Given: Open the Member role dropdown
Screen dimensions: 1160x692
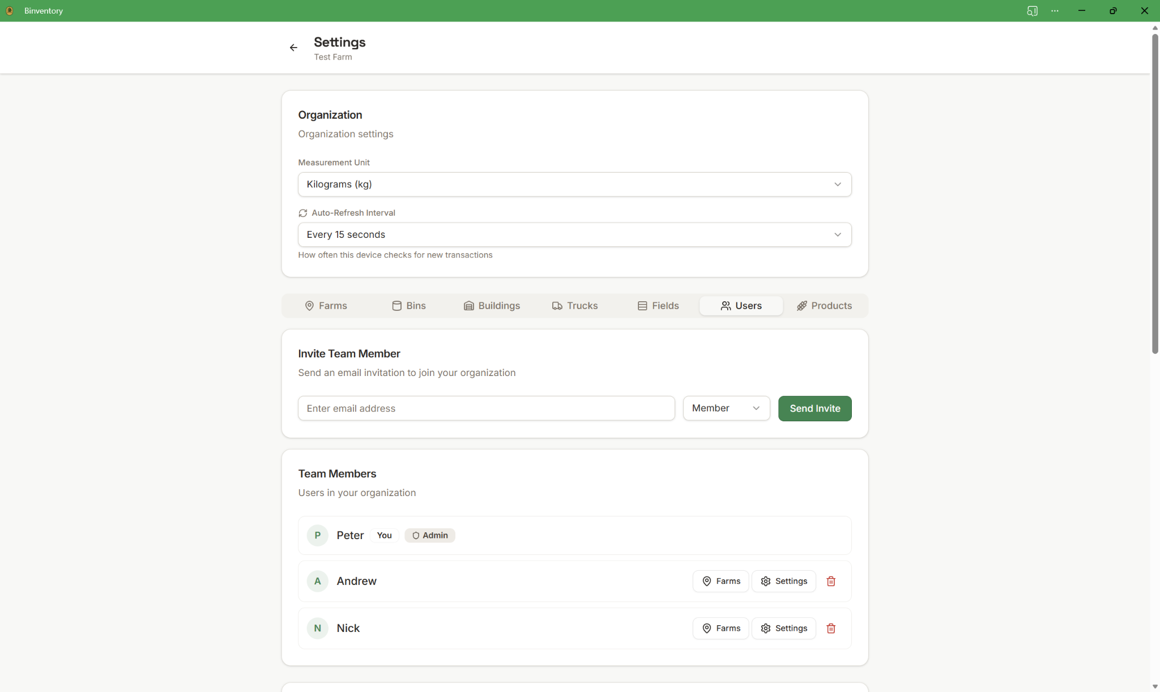Looking at the screenshot, I should [x=726, y=408].
